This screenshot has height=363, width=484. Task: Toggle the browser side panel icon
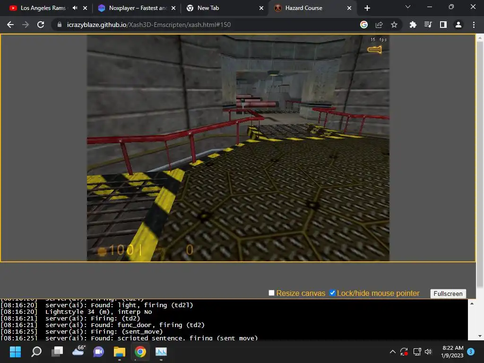coord(443,25)
